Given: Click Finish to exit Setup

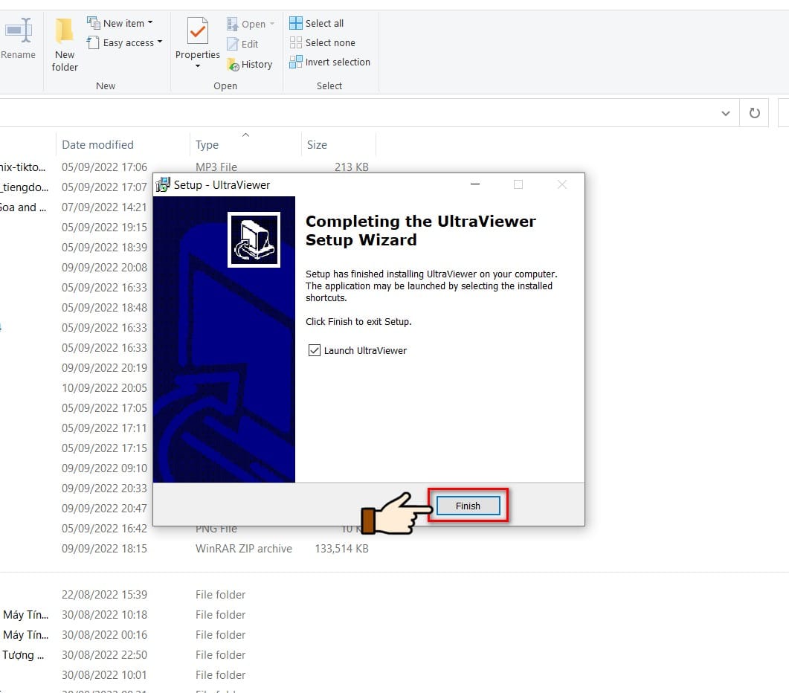Looking at the screenshot, I should pyautogui.click(x=468, y=506).
